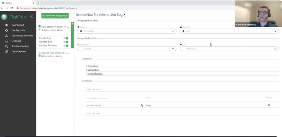Open Update Problem operation link
The width and height of the screenshot is (282, 137).
[95, 73]
